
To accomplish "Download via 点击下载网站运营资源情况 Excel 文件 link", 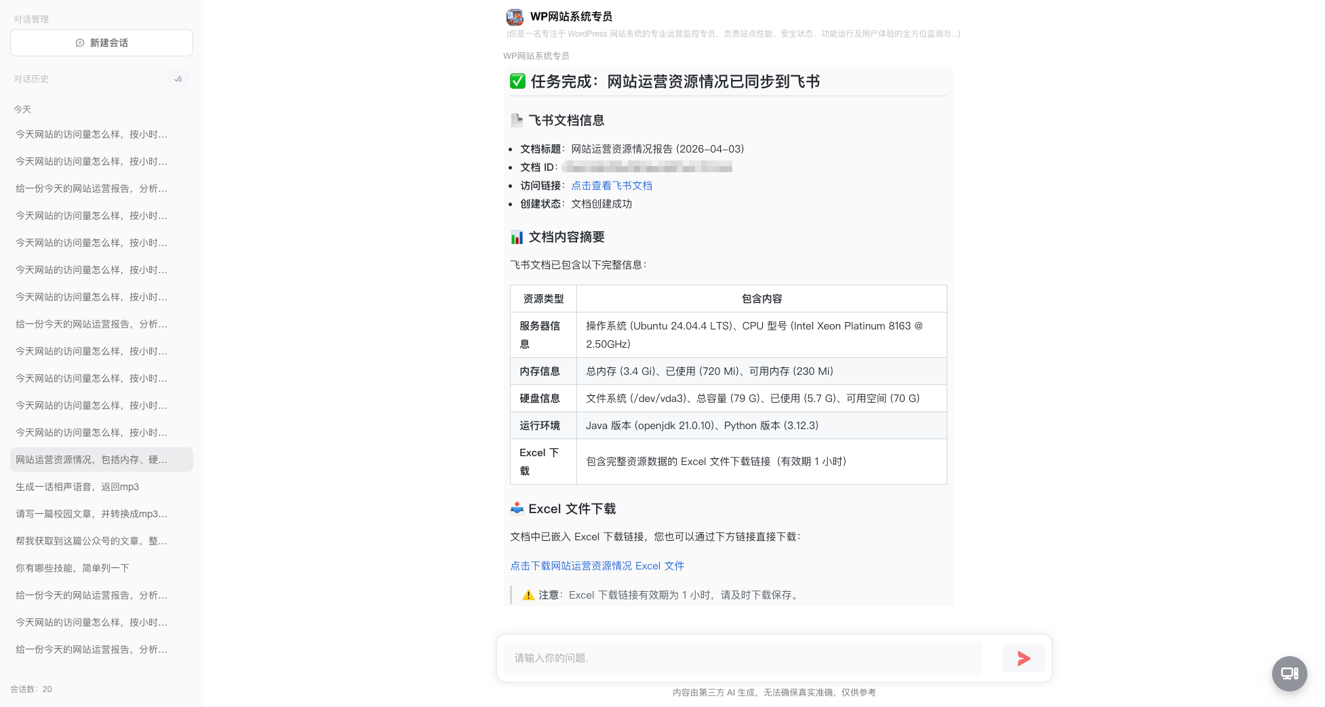I will (x=597, y=566).
